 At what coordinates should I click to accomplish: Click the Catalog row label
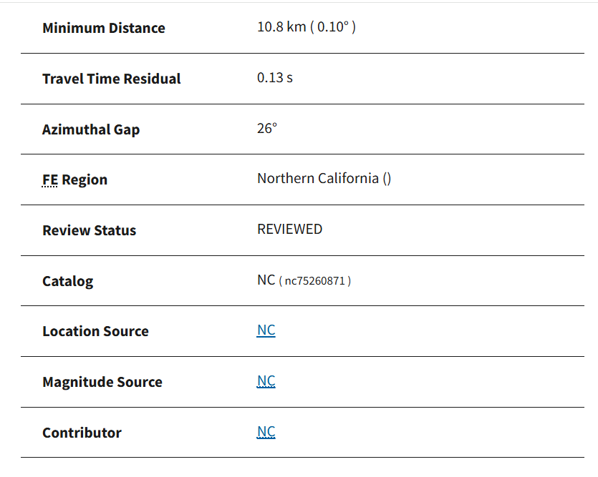click(x=67, y=281)
